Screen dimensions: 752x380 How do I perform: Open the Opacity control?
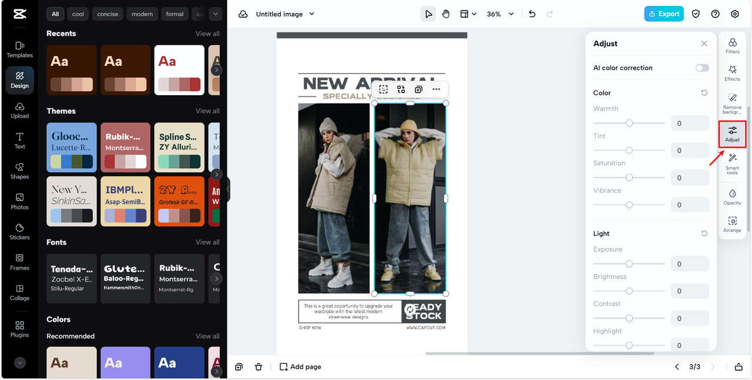point(732,197)
